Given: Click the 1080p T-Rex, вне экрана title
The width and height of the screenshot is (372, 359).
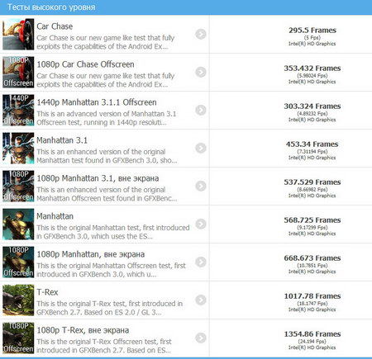Looking at the screenshot, I should (x=83, y=330).
